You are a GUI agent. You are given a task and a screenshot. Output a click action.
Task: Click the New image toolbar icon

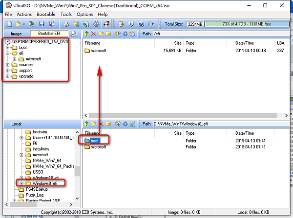coord(9,24)
